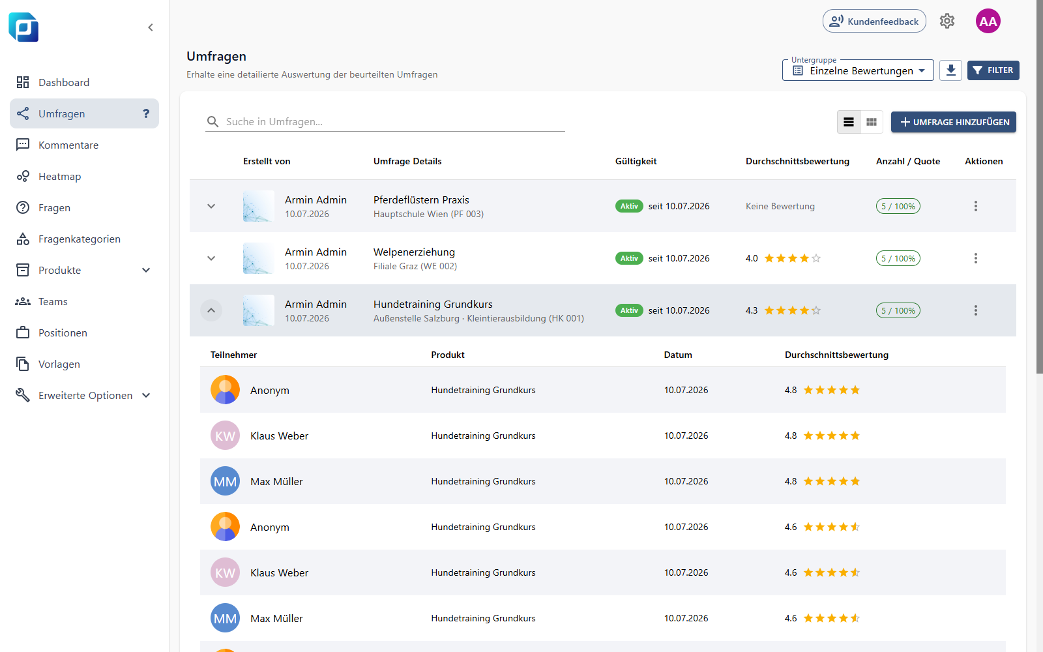Viewport: 1043px width, 652px height.
Task: Open settings gear icon
Action: pyautogui.click(x=947, y=21)
